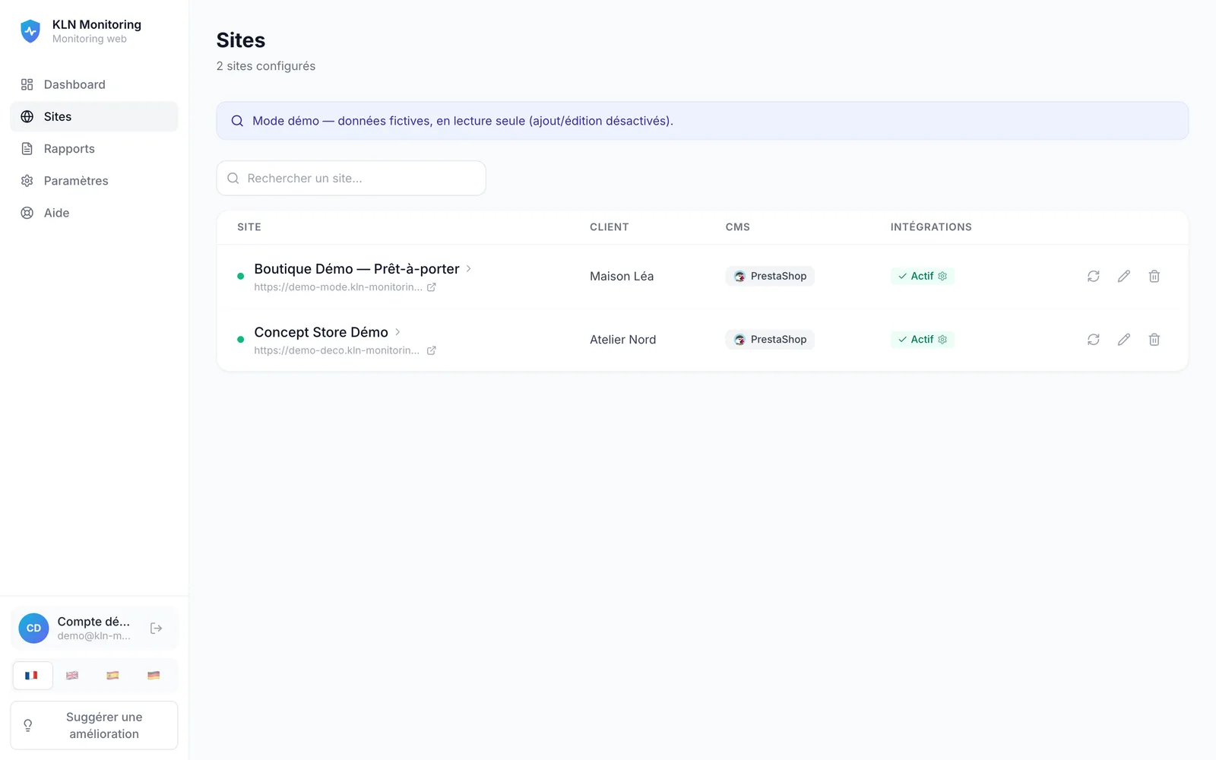Click the Sites globe icon

tap(27, 116)
